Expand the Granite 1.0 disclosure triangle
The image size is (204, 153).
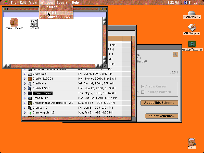click(x=25, y=108)
